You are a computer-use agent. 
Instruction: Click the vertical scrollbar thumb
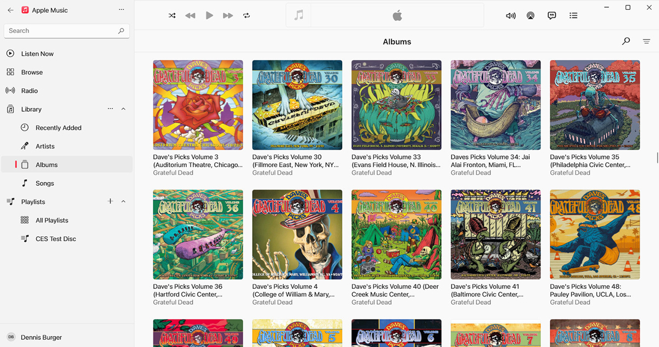pyautogui.click(x=657, y=158)
